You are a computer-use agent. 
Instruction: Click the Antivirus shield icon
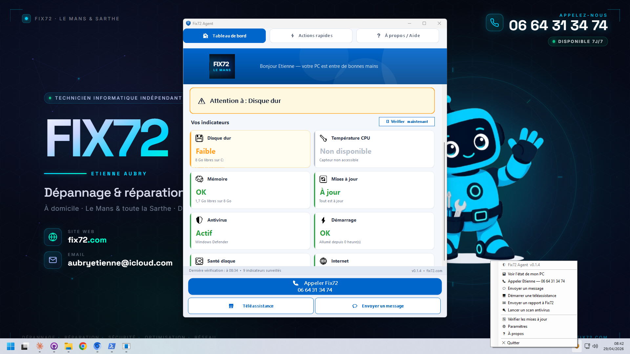coord(199,220)
